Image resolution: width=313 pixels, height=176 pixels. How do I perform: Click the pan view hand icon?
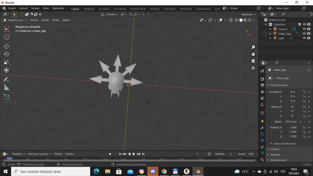253,54
